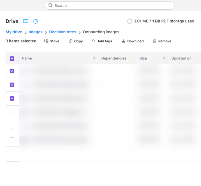This screenshot has height=186, width=201.
Task: Go to My drive breadcrumb
Action: click(14, 32)
